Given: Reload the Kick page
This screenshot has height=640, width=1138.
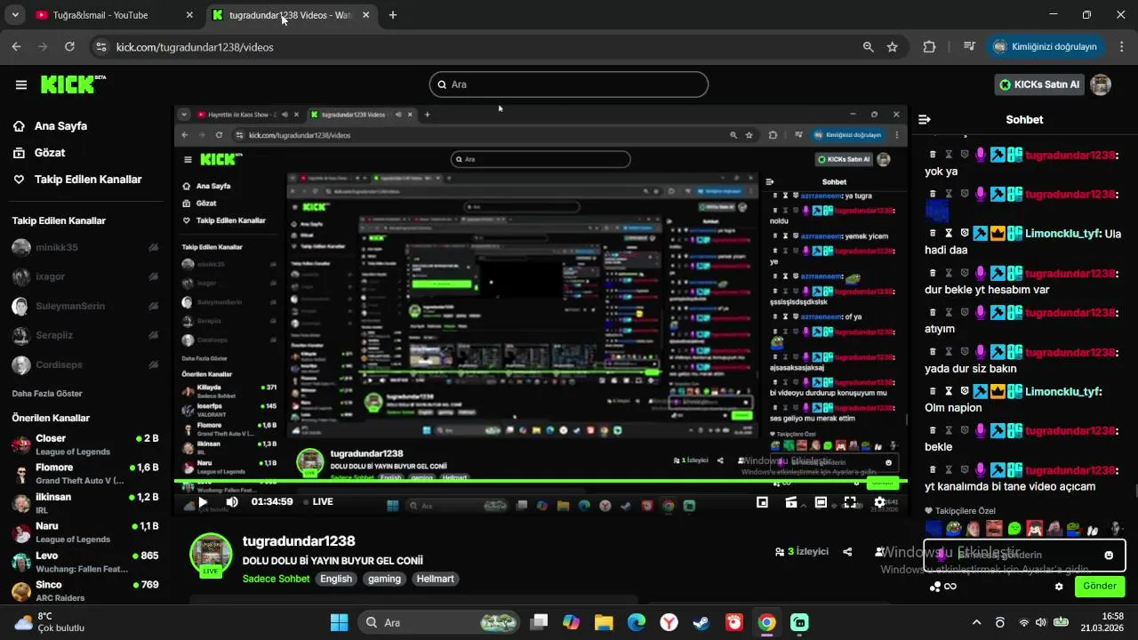Looking at the screenshot, I should [x=69, y=47].
